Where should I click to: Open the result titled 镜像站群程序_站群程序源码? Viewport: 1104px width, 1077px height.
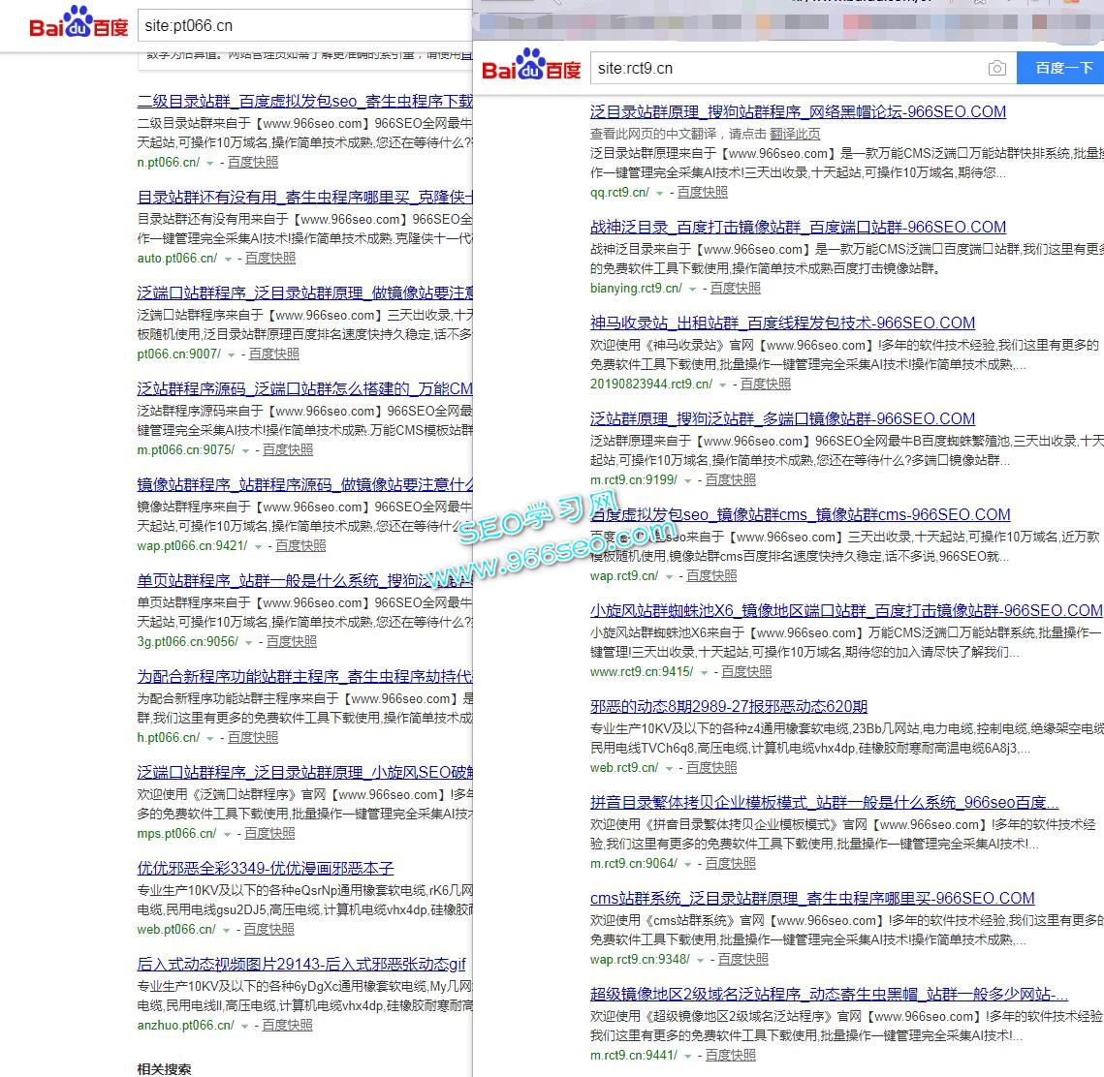[x=304, y=484]
